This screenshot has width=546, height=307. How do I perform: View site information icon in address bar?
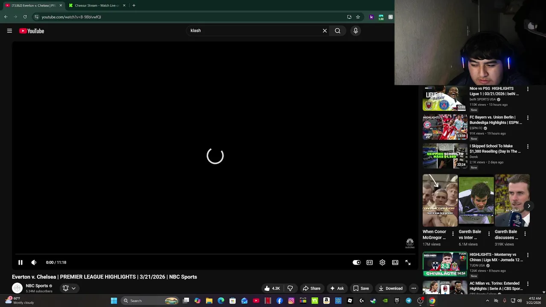36,17
